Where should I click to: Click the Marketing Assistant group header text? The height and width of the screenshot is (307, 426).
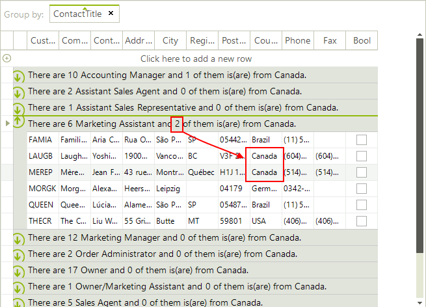click(x=162, y=124)
